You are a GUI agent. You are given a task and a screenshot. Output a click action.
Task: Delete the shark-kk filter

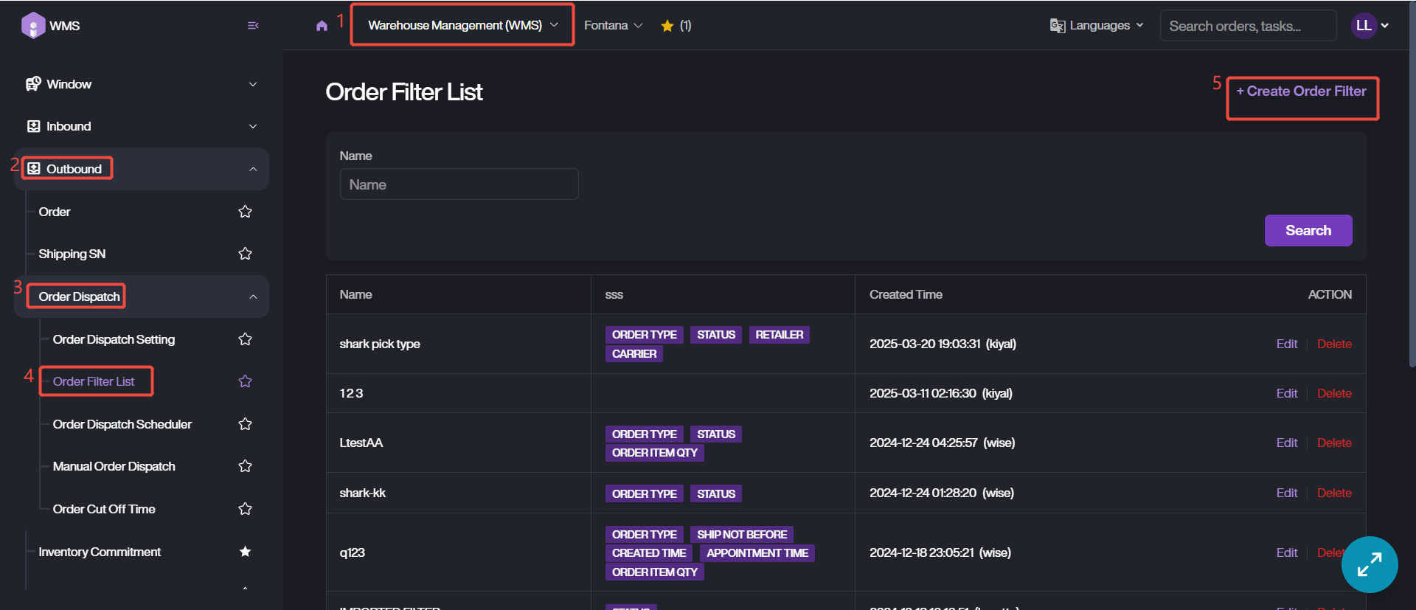tap(1334, 493)
